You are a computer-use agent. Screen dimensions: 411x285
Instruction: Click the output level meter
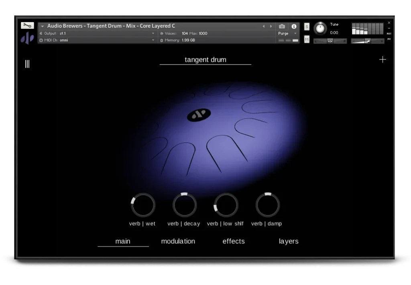pos(367,28)
